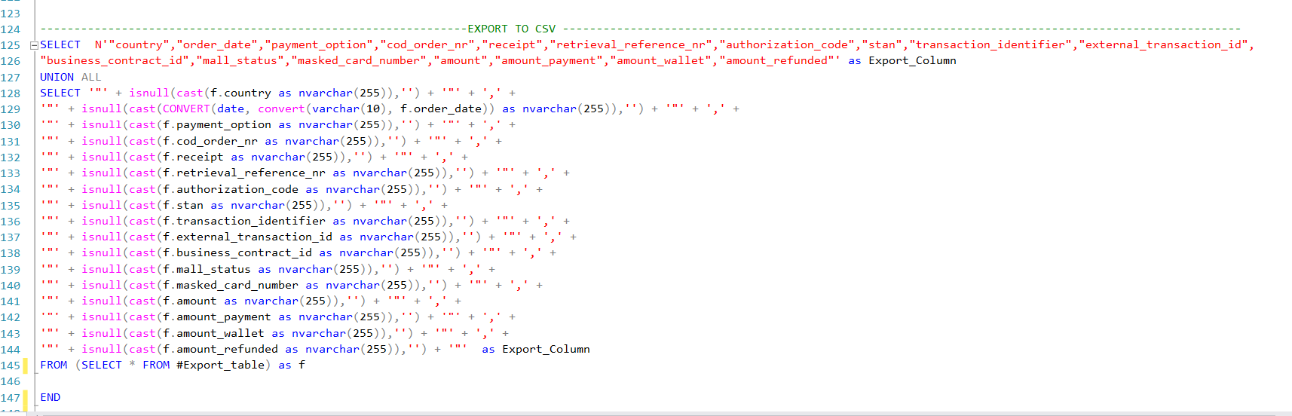Viewport: 1292px width, 416px height.
Task: Click line number 147 in the gutter
Action: click(11, 398)
